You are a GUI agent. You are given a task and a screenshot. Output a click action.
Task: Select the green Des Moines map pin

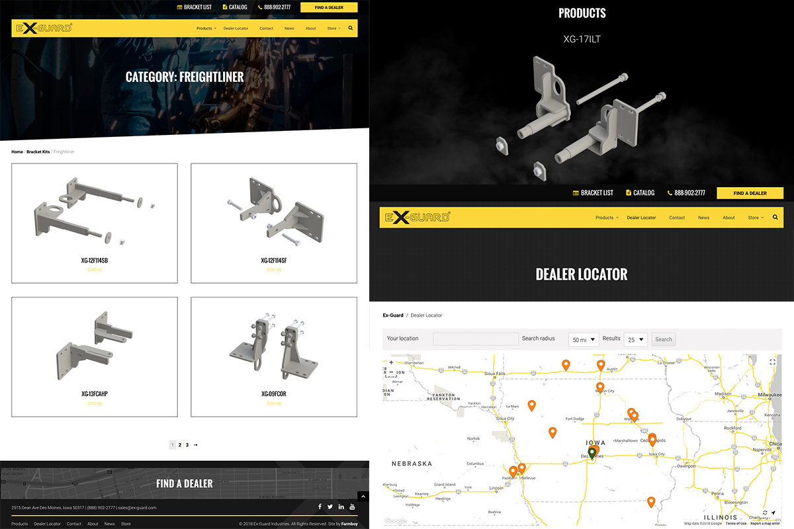592,453
